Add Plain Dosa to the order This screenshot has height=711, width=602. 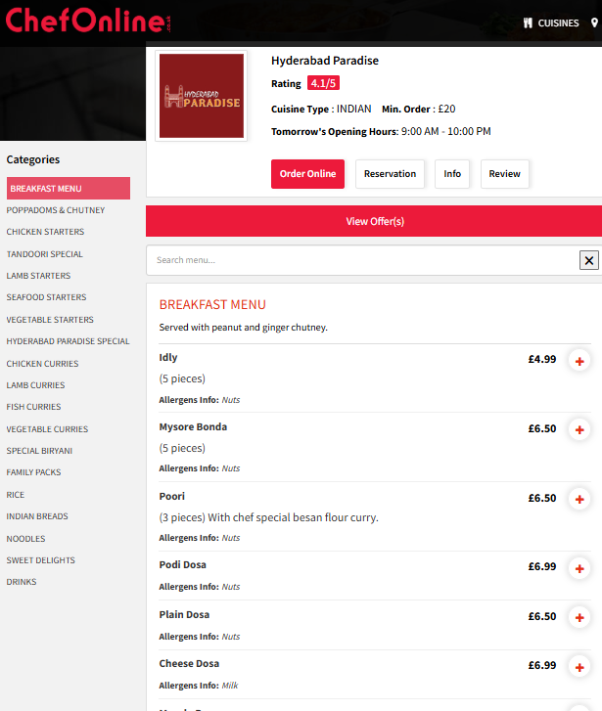tap(579, 617)
